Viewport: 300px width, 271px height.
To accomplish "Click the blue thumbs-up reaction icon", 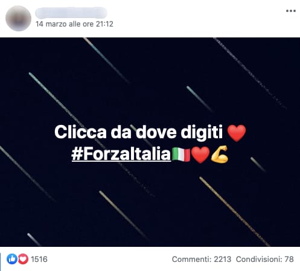I will click(12, 259).
